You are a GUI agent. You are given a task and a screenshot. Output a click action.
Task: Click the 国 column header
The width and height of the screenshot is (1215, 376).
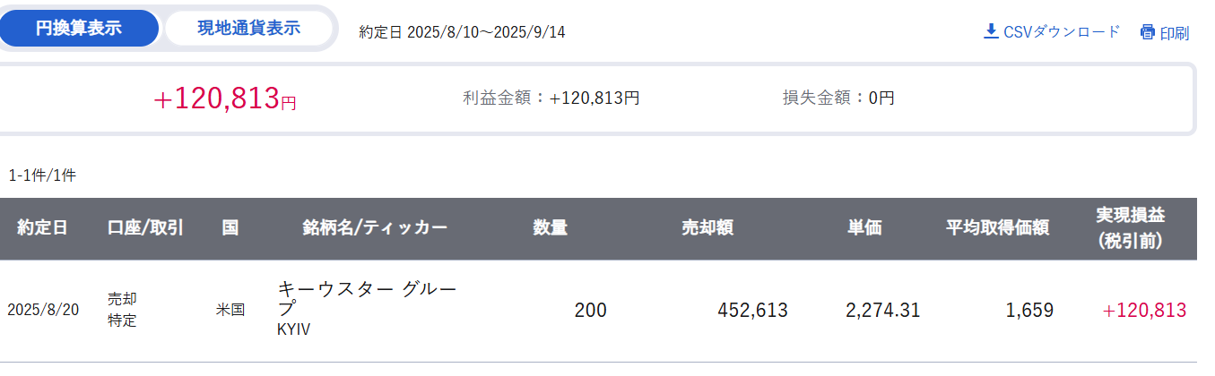pos(230,228)
